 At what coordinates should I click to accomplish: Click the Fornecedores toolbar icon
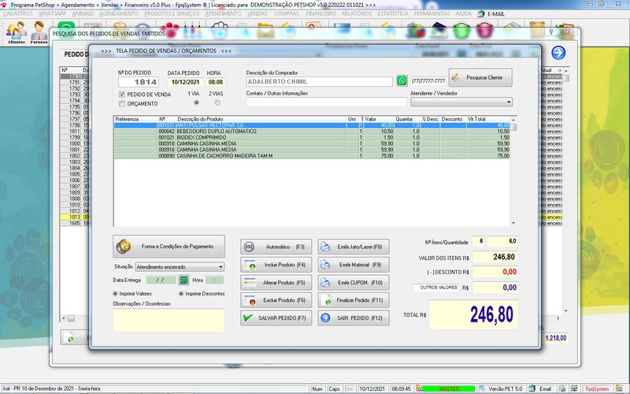tap(39, 32)
